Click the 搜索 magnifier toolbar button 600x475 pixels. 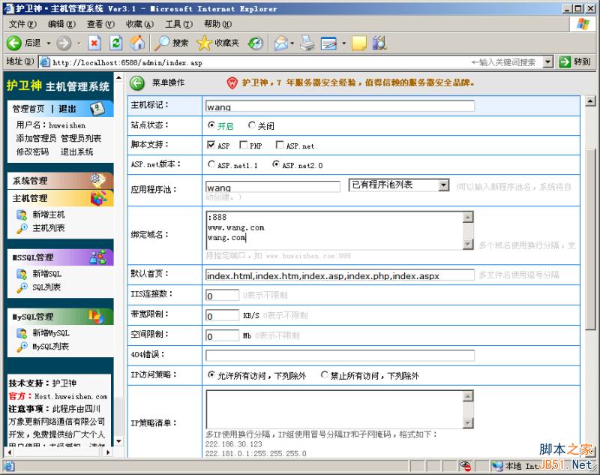point(172,43)
